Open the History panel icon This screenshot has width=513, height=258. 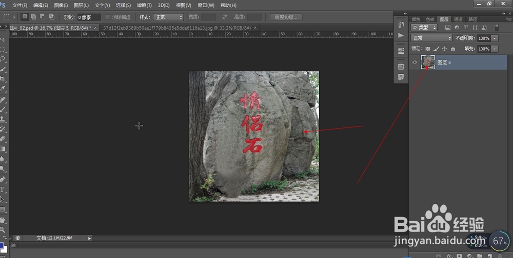tap(401, 25)
